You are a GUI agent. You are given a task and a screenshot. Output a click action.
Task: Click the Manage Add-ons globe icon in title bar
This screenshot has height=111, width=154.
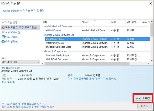coord(3,3)
